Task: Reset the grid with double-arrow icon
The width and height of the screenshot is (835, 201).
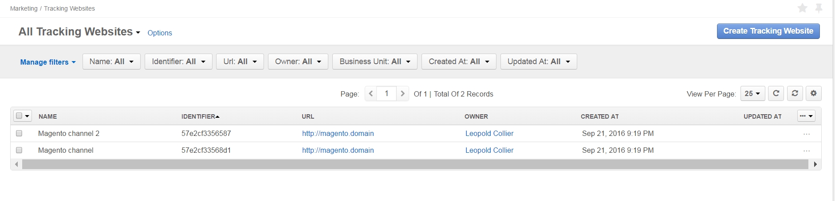Action: click(795, 93)
